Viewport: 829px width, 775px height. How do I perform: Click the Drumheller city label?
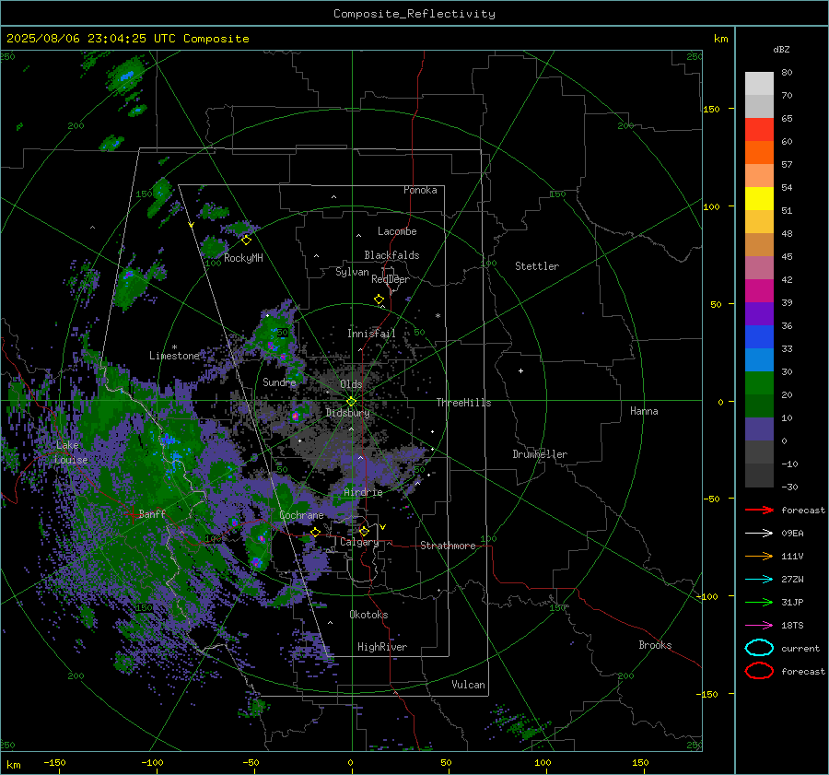click(x=540, y=454)
